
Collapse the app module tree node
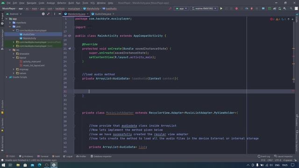click(x=7, y=19)
